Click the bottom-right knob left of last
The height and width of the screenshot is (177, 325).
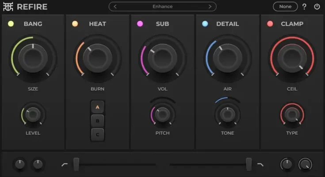287,165
